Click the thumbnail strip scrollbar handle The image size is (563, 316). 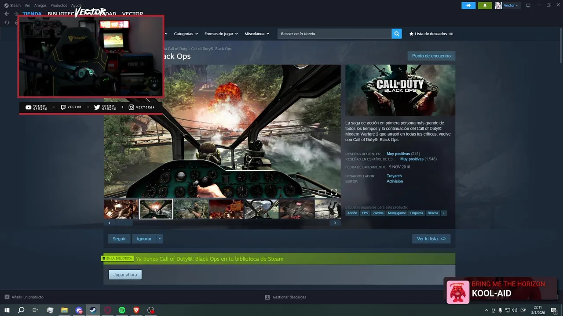coord(124,223)
